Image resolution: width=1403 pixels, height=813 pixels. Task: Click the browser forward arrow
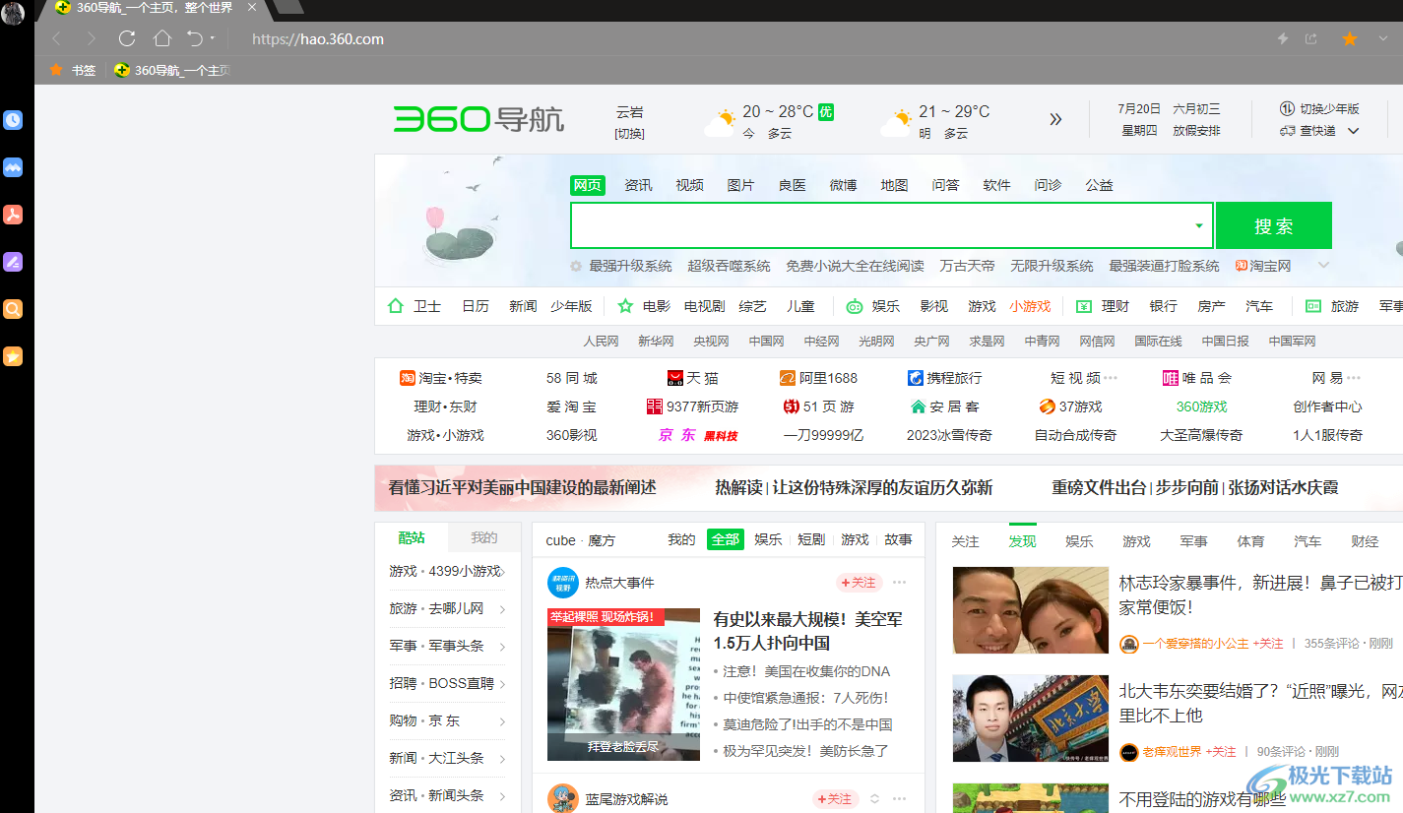coord(91,38)
